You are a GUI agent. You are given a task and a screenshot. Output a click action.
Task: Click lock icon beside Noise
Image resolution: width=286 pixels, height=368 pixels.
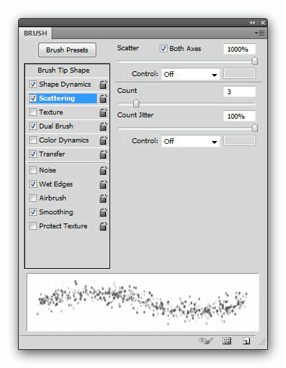pos(103,170)
